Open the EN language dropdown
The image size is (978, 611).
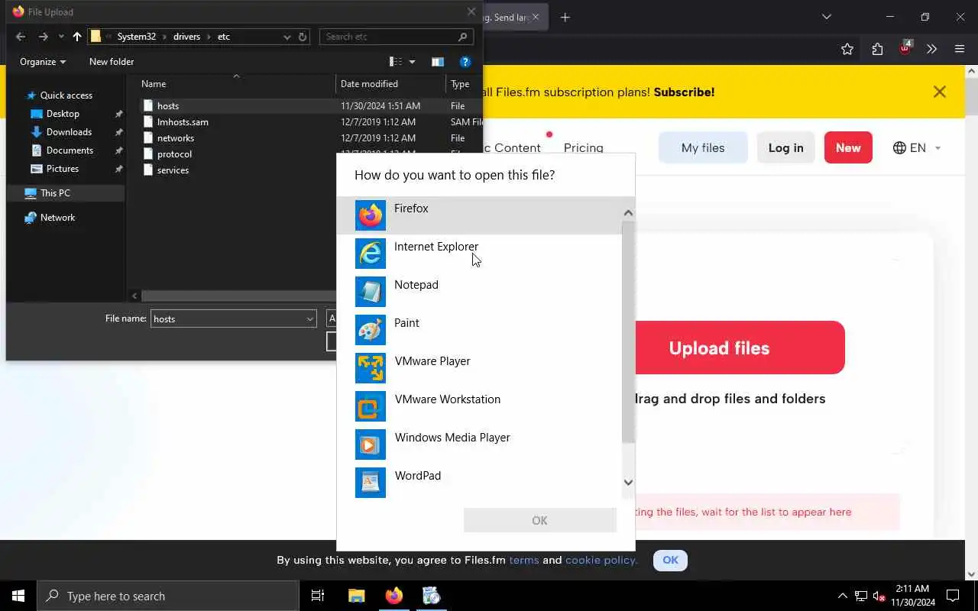tap(917, 148)
